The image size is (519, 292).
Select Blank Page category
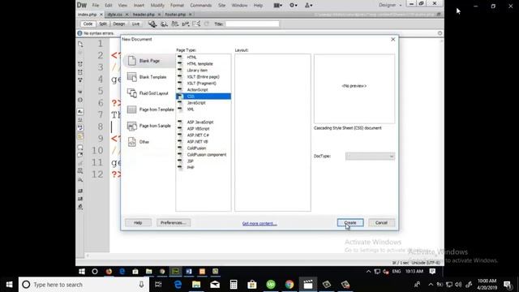pos(149,61)
